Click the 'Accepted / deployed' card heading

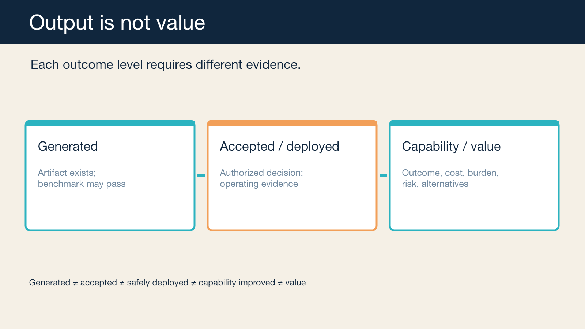(280, 146)
